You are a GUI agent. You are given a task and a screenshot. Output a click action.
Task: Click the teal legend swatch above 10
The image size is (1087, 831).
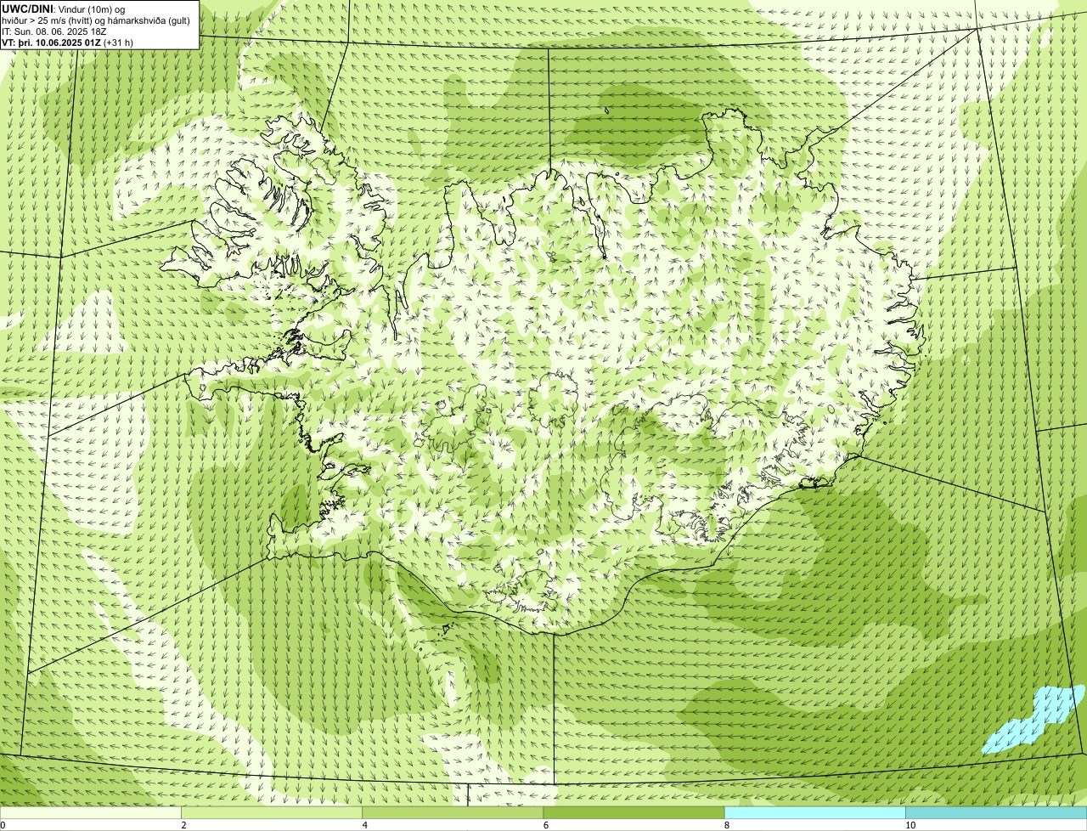click(996, 813)
